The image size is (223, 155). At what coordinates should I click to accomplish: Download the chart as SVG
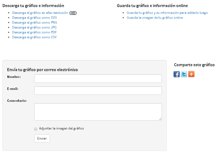pos(35,18)
